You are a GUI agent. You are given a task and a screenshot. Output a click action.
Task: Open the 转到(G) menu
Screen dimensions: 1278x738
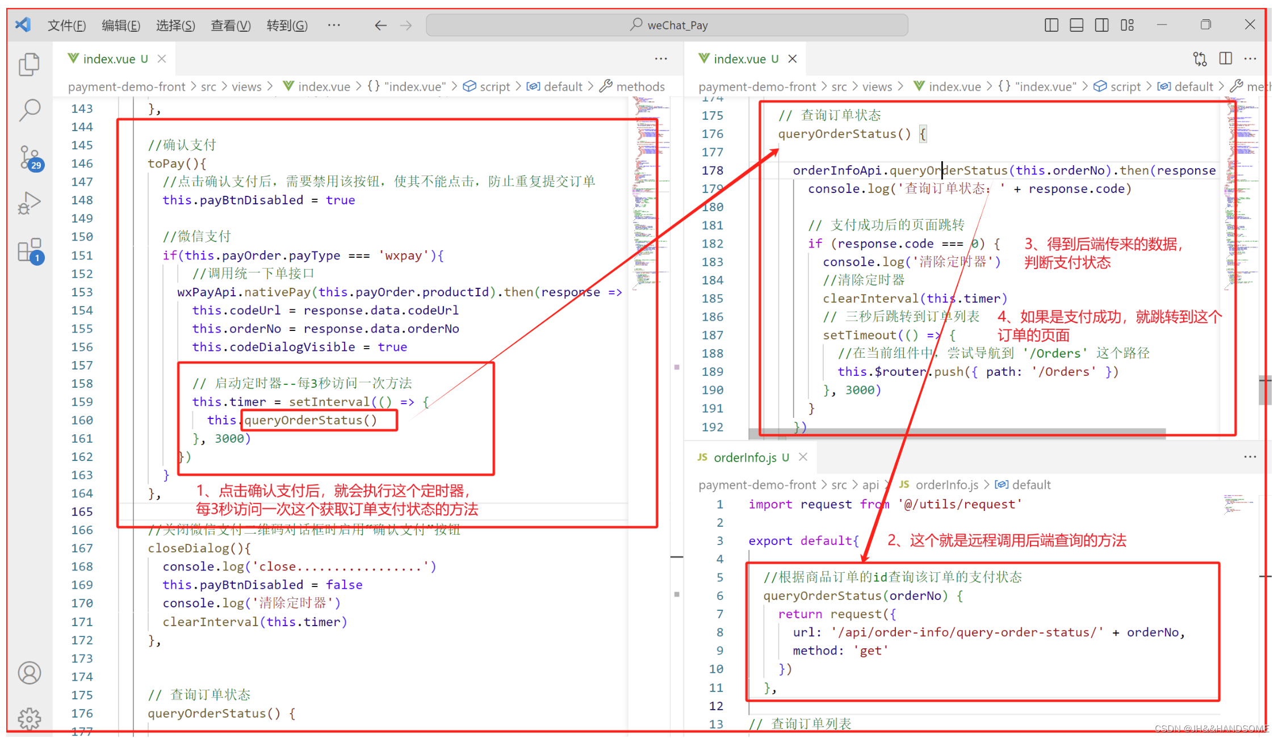click(x=287, y=26)
